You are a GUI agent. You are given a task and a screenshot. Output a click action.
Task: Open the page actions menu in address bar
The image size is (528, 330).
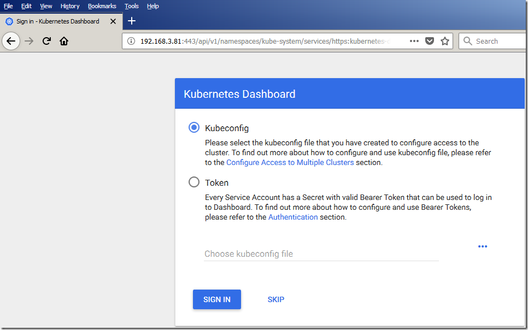[x=414, y=40]
